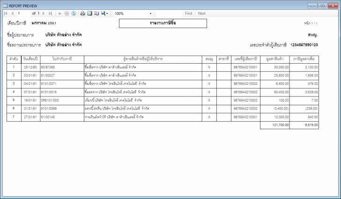Go to previous page arrow
This screenshot has width=341, height=199.
pyautogui.click(x=12, y=14)
